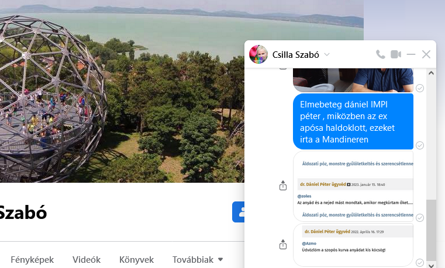445x268 pixels.
Task: Click the blue friend button beside profile name
Action: pyautogui.click(x=239, y=212)
